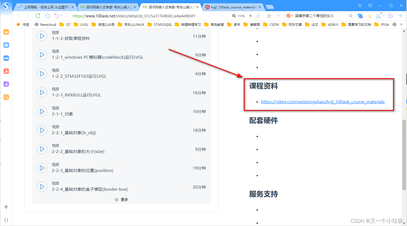Click the share page icon in address bar
The width and height of the screenshot is (407, 226).
pyautogui.click(x=258, y=16)
